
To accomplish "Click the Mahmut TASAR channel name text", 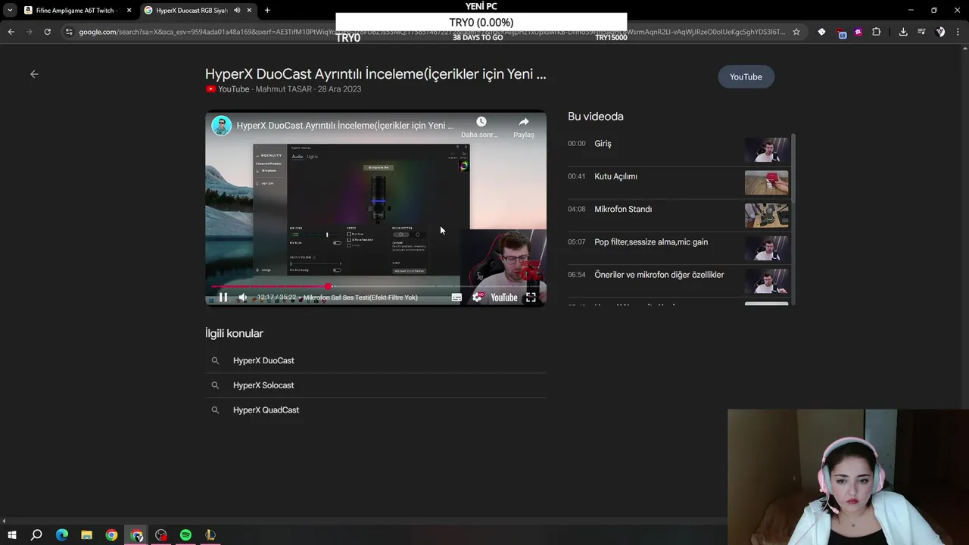I will [x=284, y=89].
